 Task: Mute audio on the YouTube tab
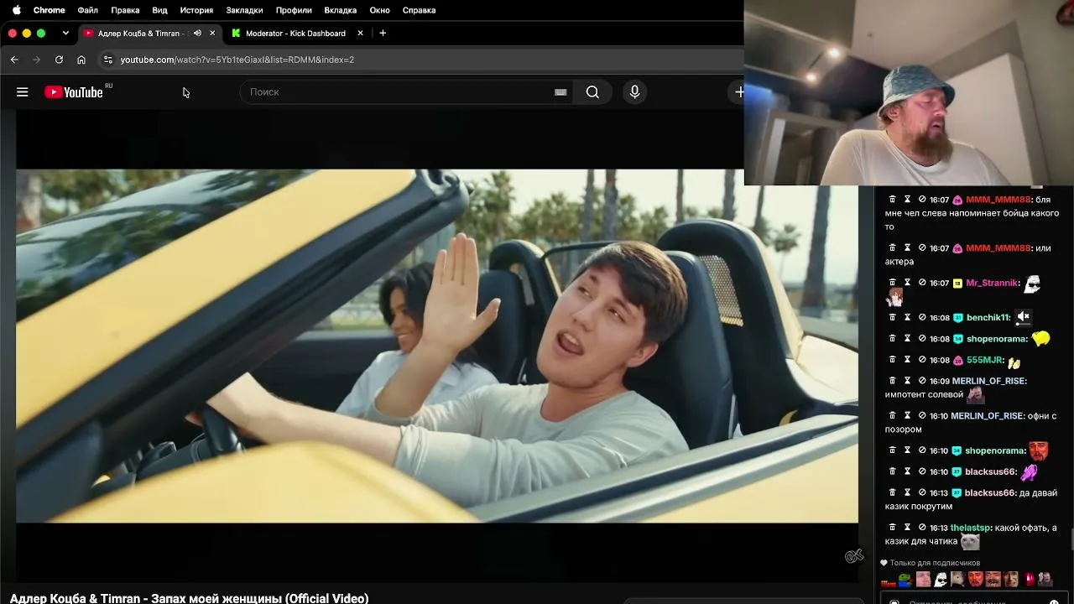[x=197, y=34]
